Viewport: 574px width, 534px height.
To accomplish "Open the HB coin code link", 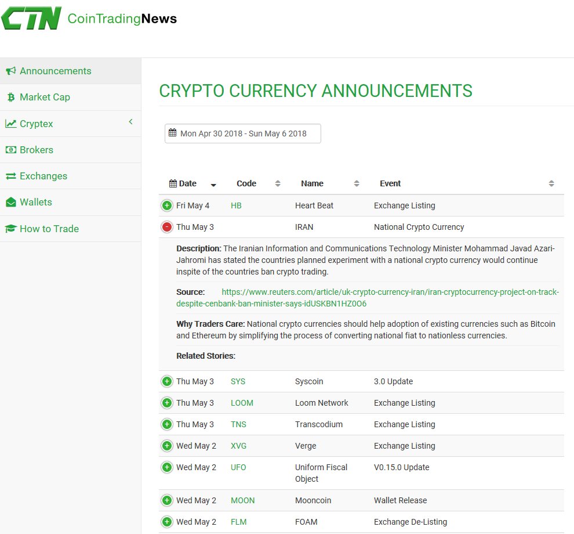I will coord(236,205).
